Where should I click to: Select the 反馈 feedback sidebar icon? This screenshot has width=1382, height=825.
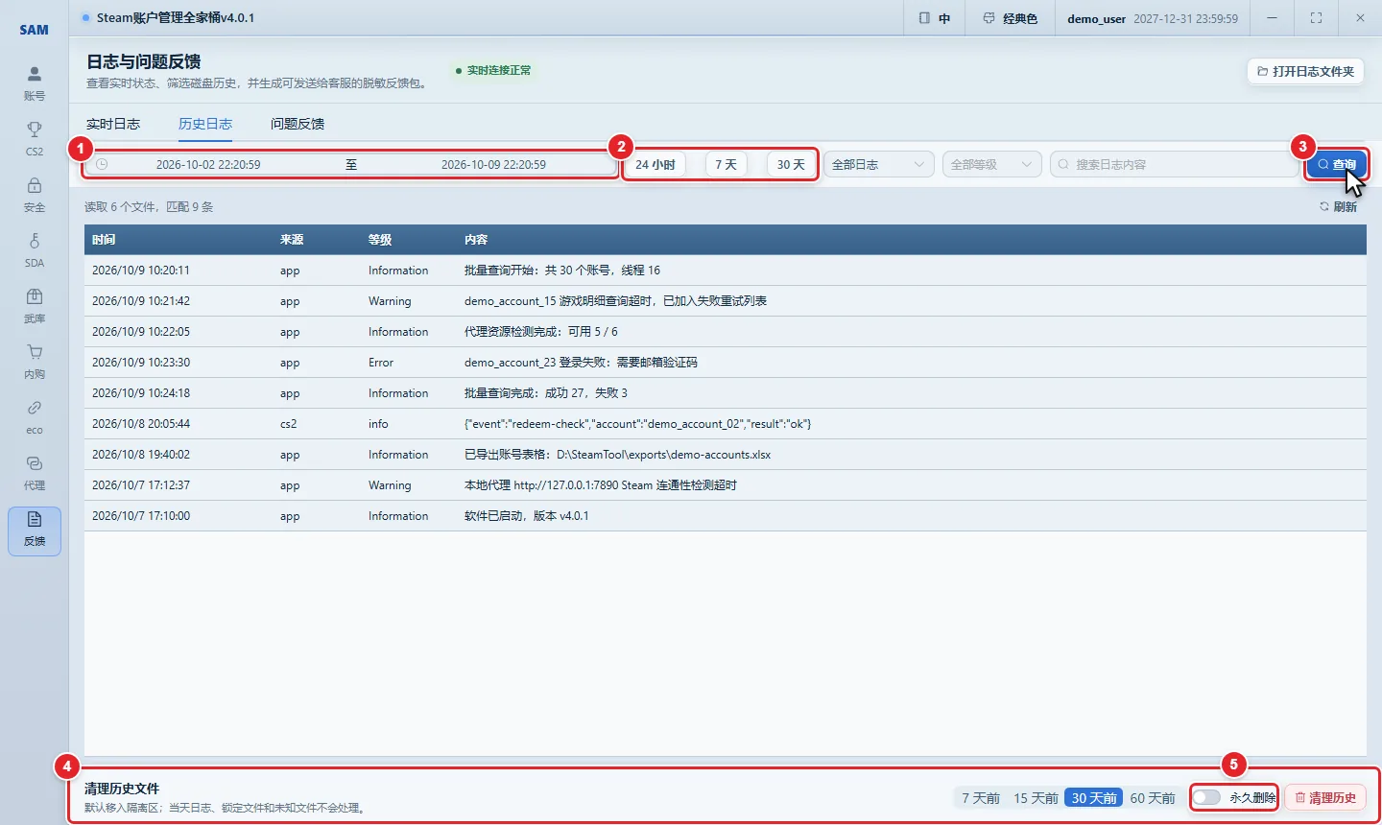coord(35,530)
